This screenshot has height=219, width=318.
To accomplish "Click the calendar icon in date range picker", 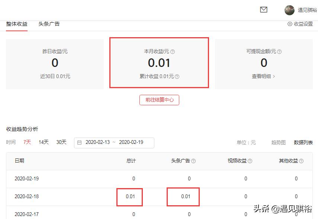I will [80, 142].
